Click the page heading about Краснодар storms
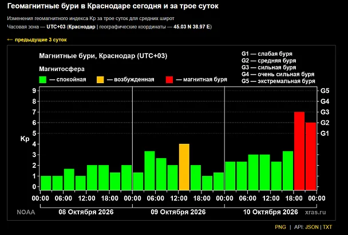 coord(113,6)
